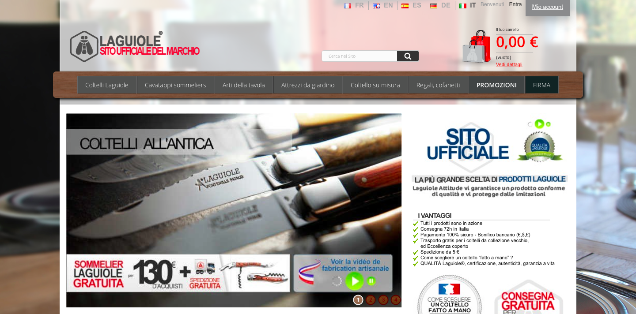Image resolution: width=636 pixels, height=314 pixels.
Task: Play the fabrication artisanale video
Action: [354, 281]
